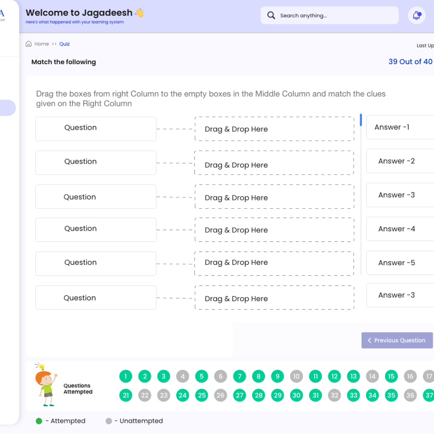The width and height of the screenshot is (434, 434).
Task: Jump to question 33
Action: pos(353,395)
